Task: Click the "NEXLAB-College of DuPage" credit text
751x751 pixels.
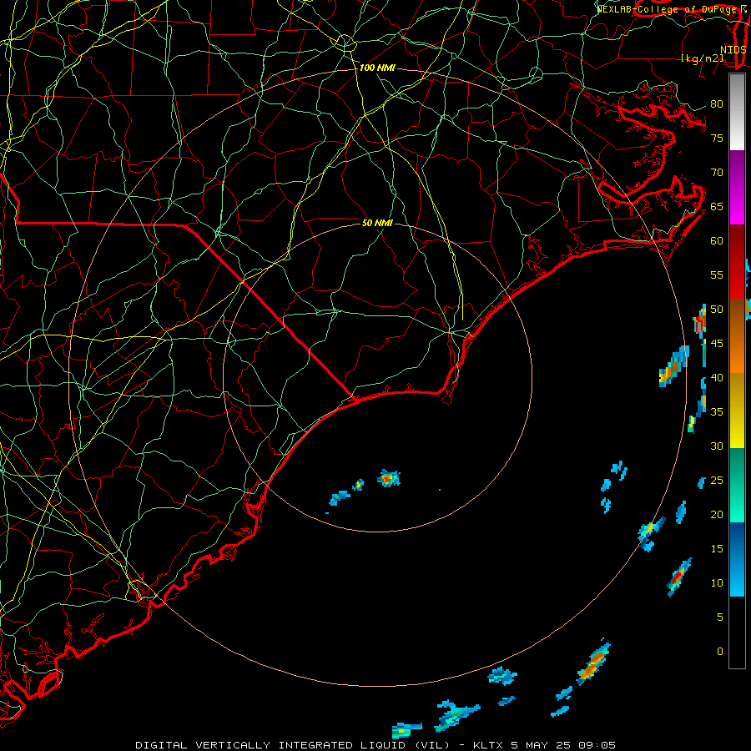Action: (x=667, y=9)
